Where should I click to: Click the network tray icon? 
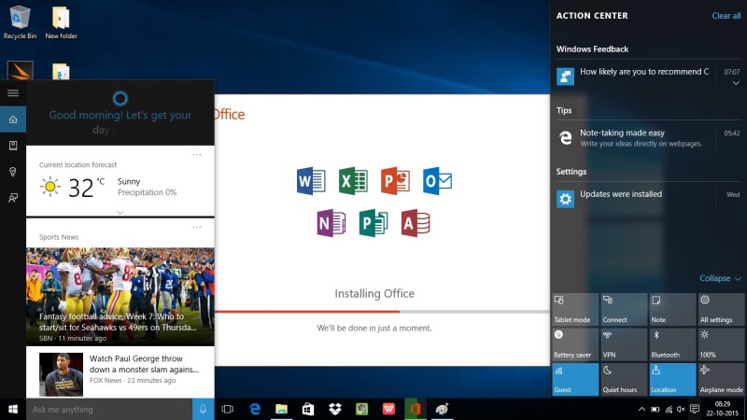[669, 409]
